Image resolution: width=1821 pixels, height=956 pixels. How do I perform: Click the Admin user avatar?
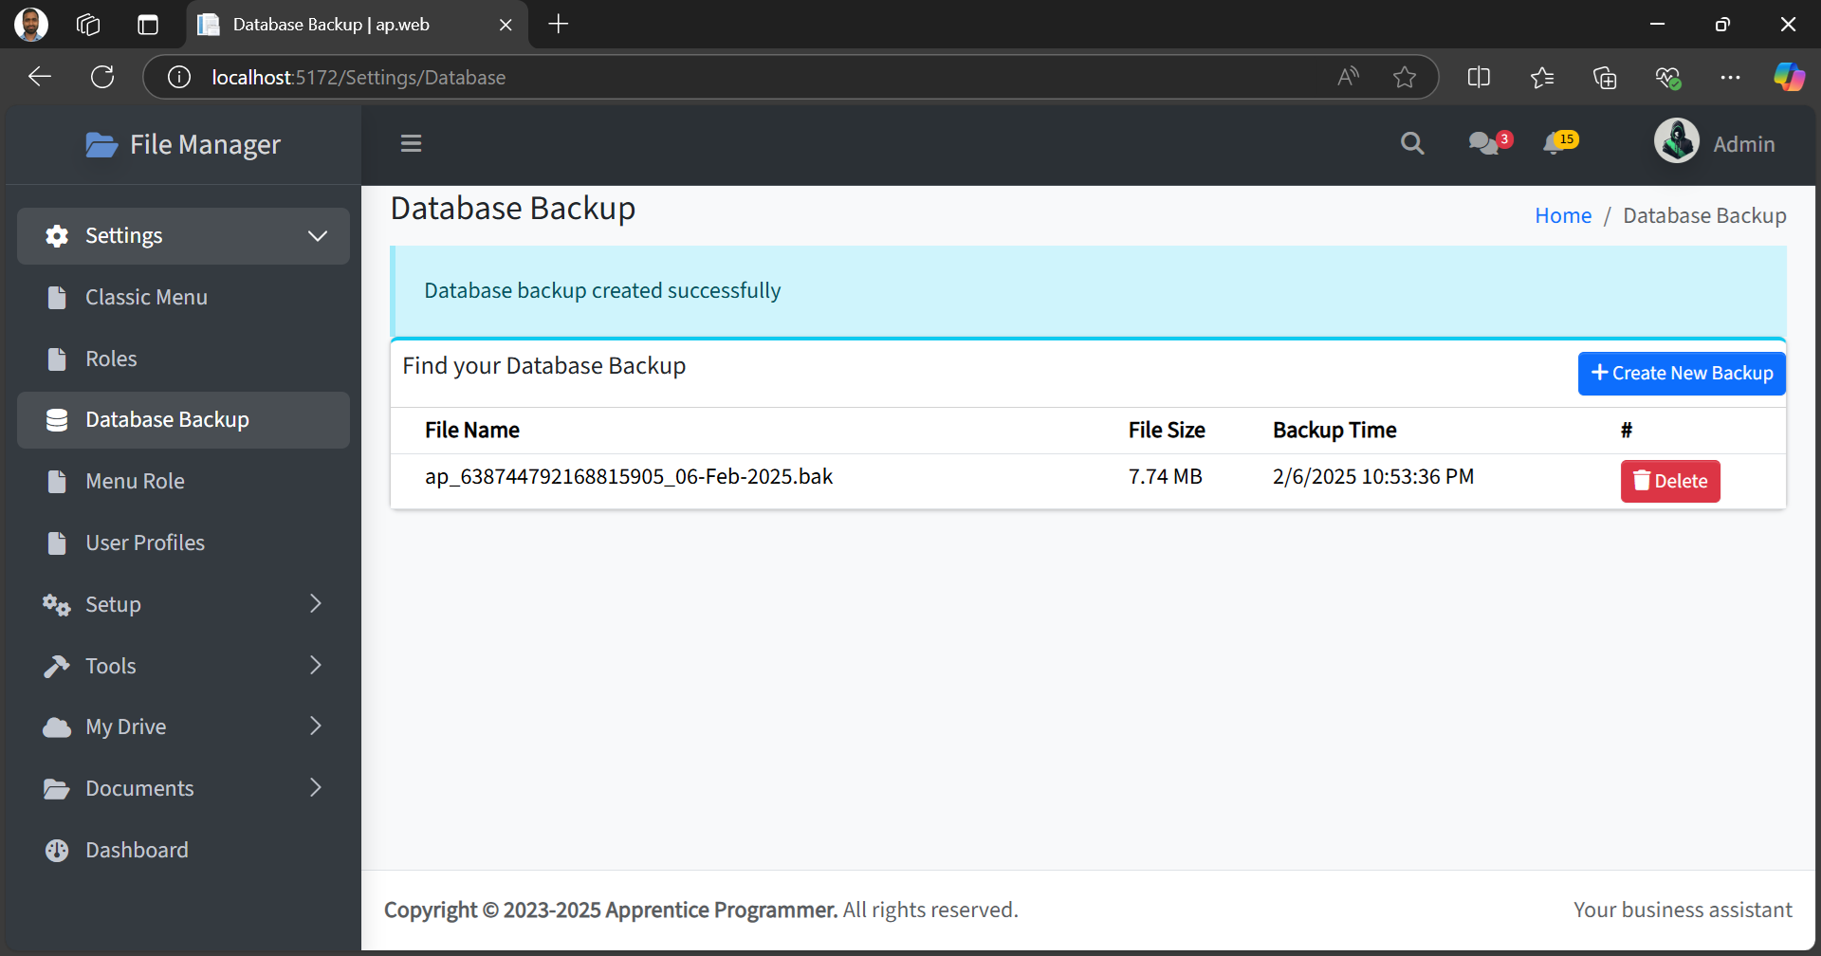(1676, 141)
